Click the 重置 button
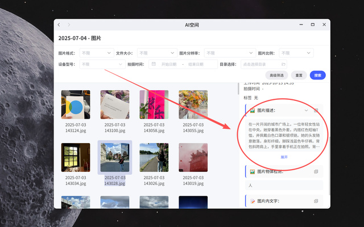Screen dimensions: 364x227 click(x=299, y=75)
